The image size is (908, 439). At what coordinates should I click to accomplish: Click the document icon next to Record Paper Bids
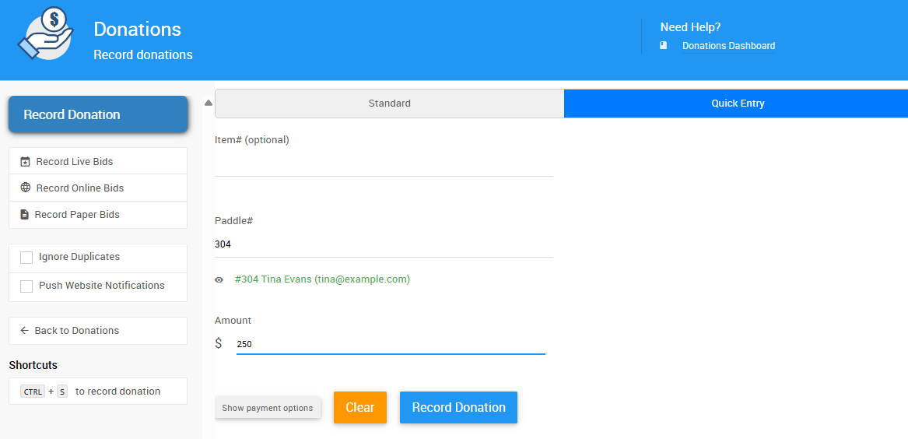pyautogui.click(x=24, y=214)
